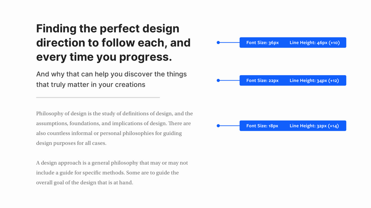Viewport: 371px width, 208px height.
Task: Click the line 'design purposes for all cases.'
Action: [71, 143]
